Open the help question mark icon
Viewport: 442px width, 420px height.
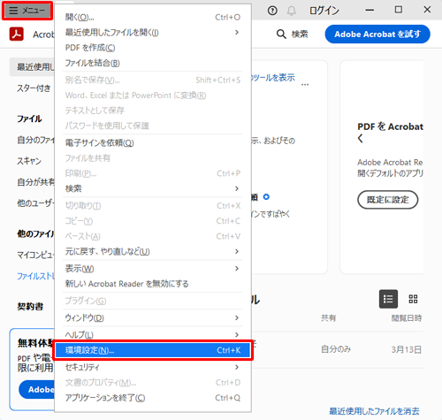pyautogui.click(x=272, y=11)
